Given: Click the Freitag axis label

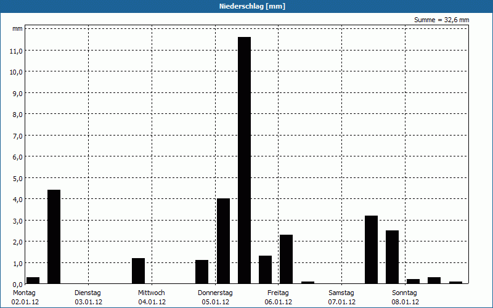Looking at the screenshot, I should (278, 293).
